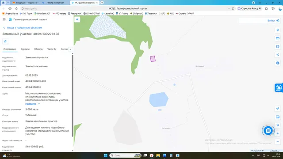Open the Карта ГИС bookmark
Viewport: 283px width, 159px height.
(108, 14)
